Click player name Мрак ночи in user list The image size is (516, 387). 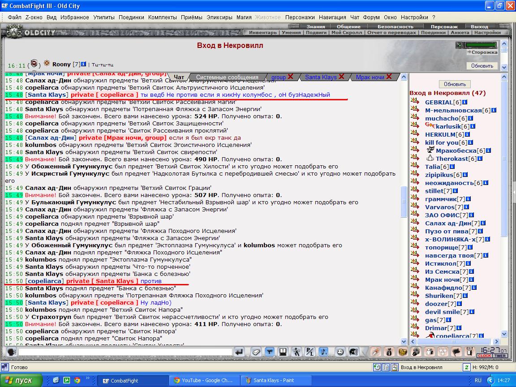[442, 279]
